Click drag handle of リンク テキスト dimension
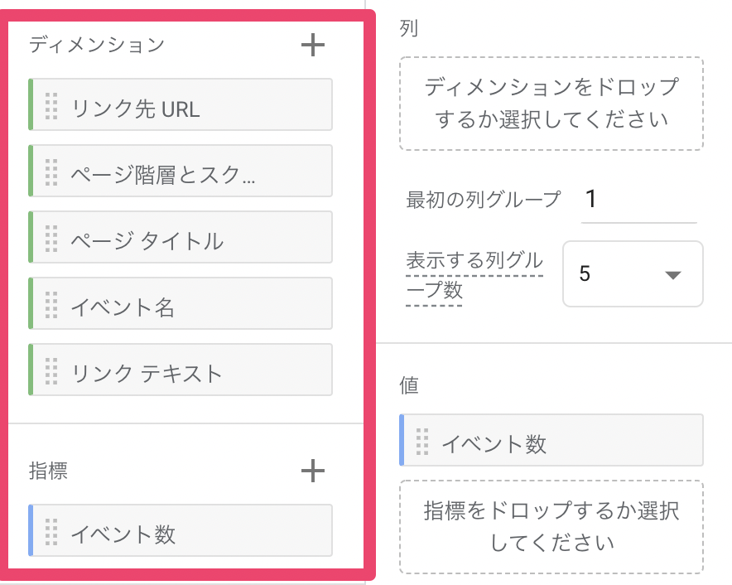732x585 pixels. point(51,370)
